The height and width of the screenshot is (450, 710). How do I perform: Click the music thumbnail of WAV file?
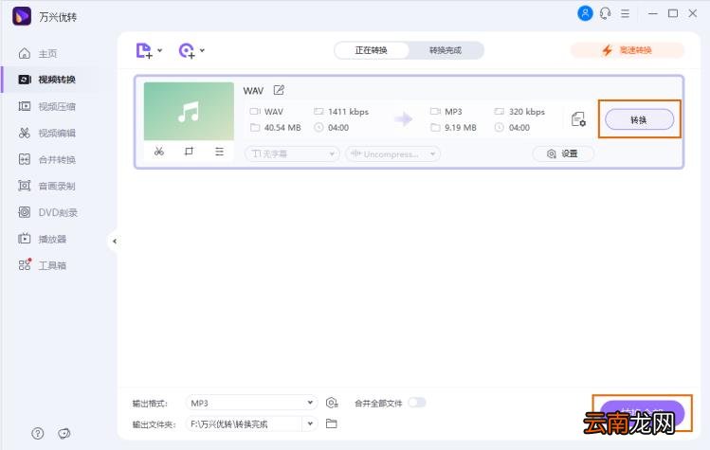(x=189, y=111)
